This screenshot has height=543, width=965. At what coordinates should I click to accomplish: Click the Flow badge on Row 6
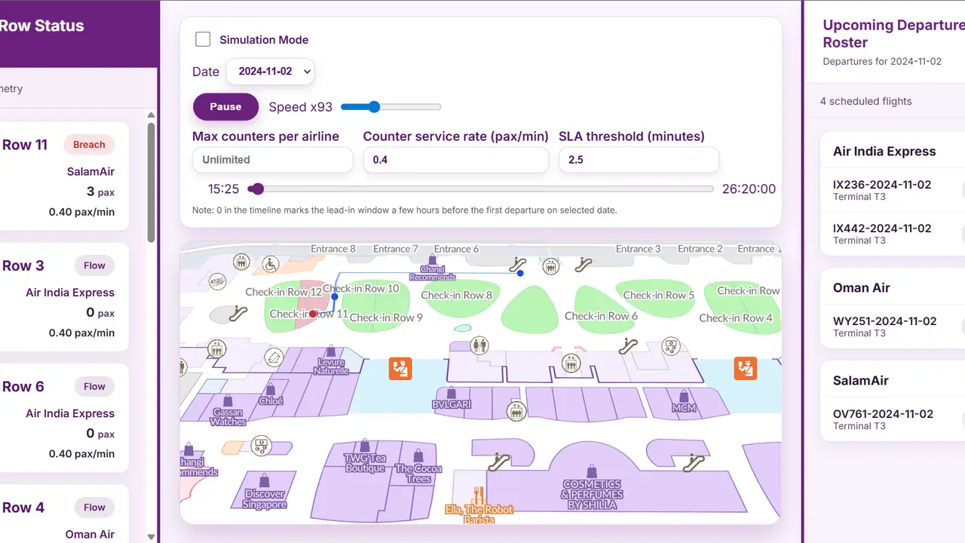[x=94, y=386]
